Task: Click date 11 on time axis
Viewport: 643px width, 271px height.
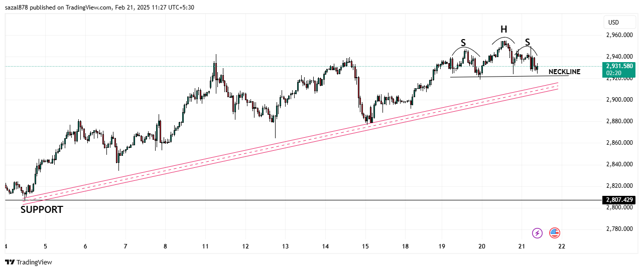Action: pos(205,246)
